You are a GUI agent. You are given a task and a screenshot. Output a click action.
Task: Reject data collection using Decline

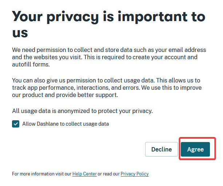[x=162, y=149]
